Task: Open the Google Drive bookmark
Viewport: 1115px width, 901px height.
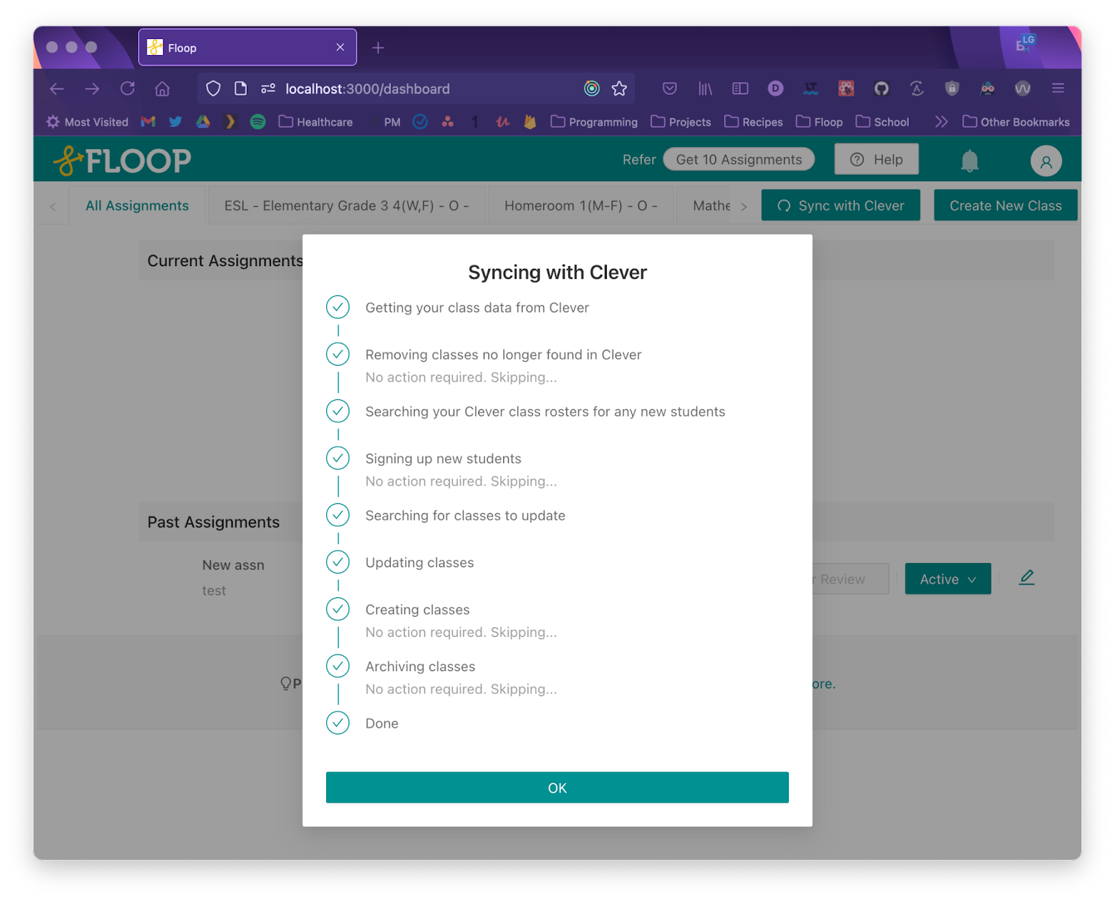Action: tap(203, 122)
